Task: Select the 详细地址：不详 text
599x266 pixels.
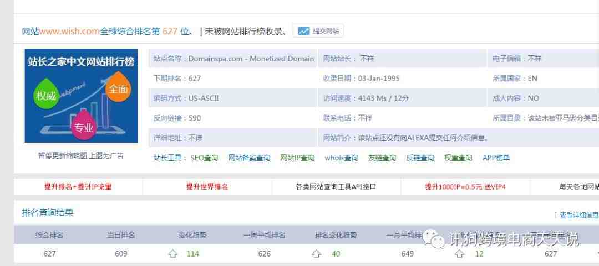Action: pyautogui.click(x=177, y=138)
